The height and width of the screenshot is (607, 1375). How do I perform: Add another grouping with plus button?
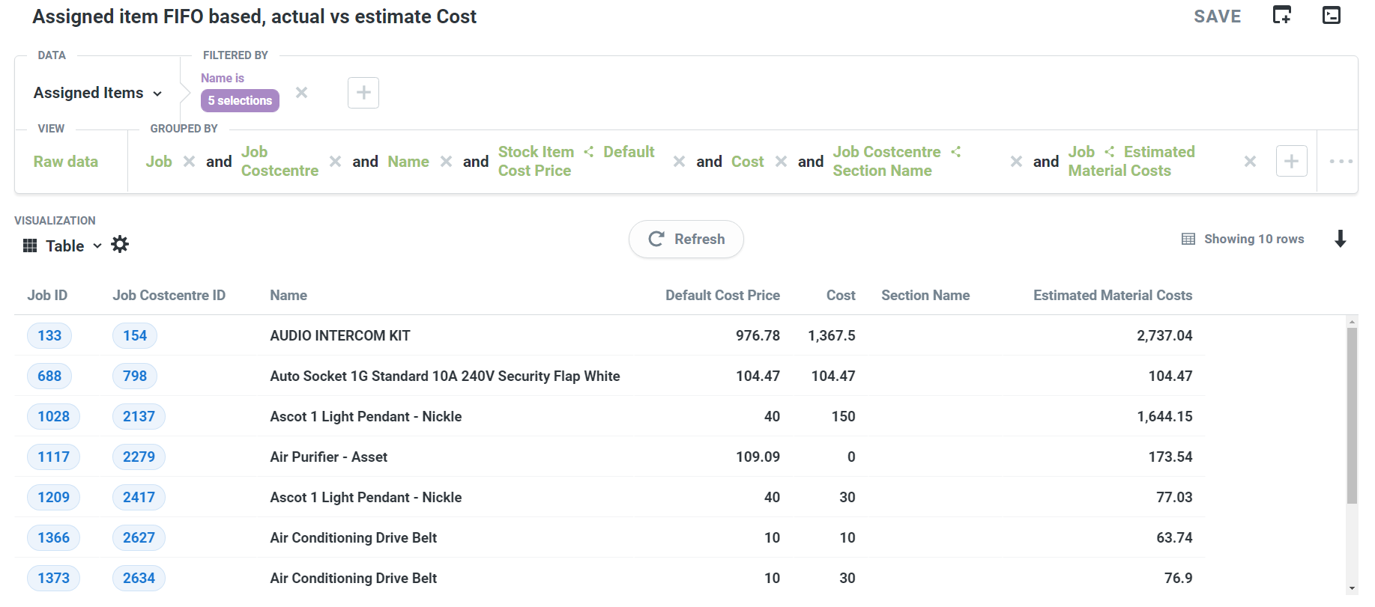[1291, 161]
